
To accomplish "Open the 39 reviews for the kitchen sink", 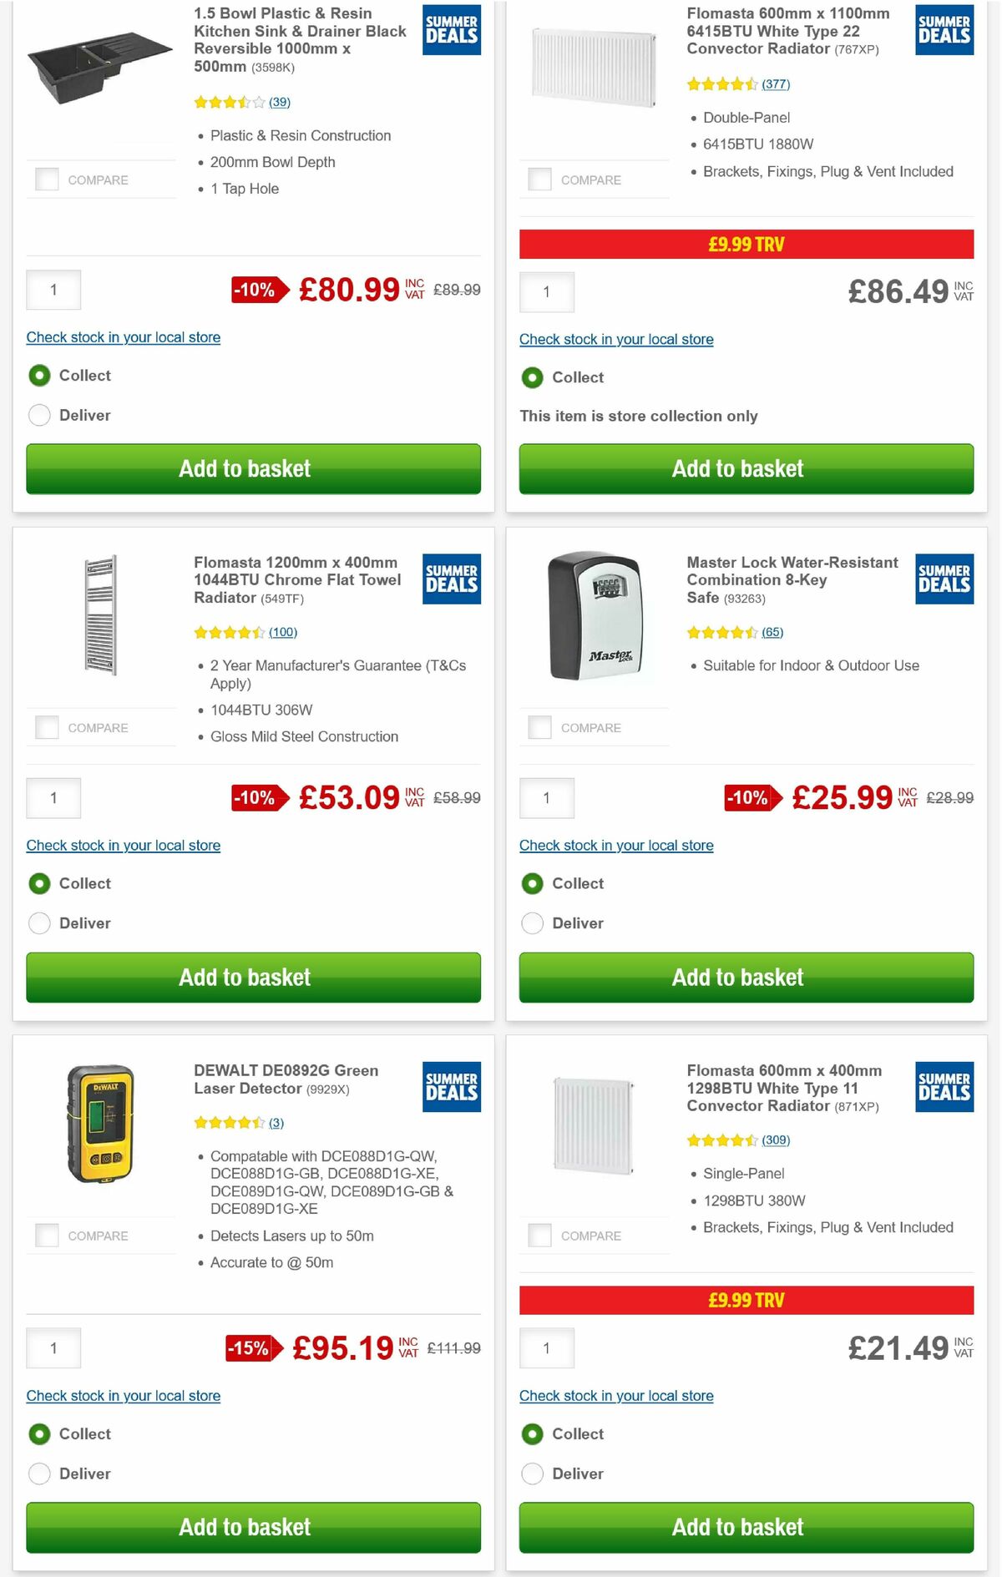I will (x=279, y=103).
